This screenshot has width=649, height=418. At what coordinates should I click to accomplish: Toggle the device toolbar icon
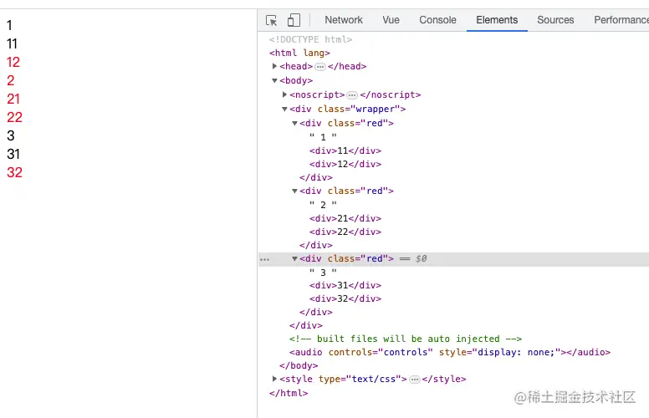pyautogui.click(x=294, y=20)
